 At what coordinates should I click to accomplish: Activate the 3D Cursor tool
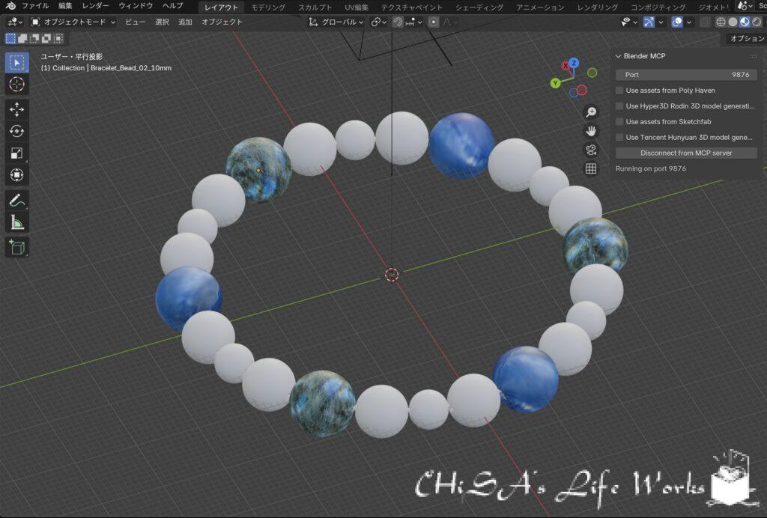click(17, 84)
